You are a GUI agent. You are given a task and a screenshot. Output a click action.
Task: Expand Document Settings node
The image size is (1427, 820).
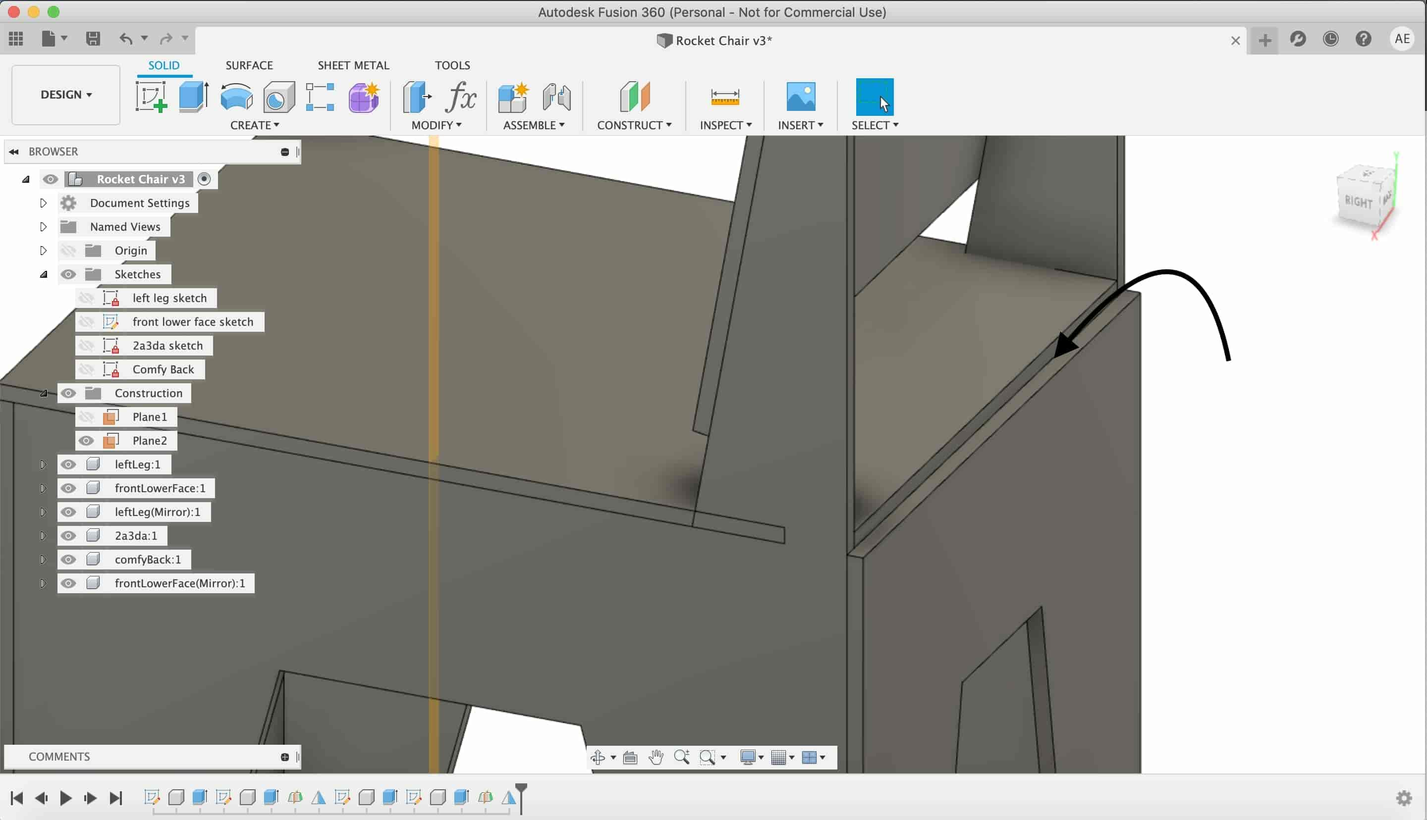coord(43,203)
